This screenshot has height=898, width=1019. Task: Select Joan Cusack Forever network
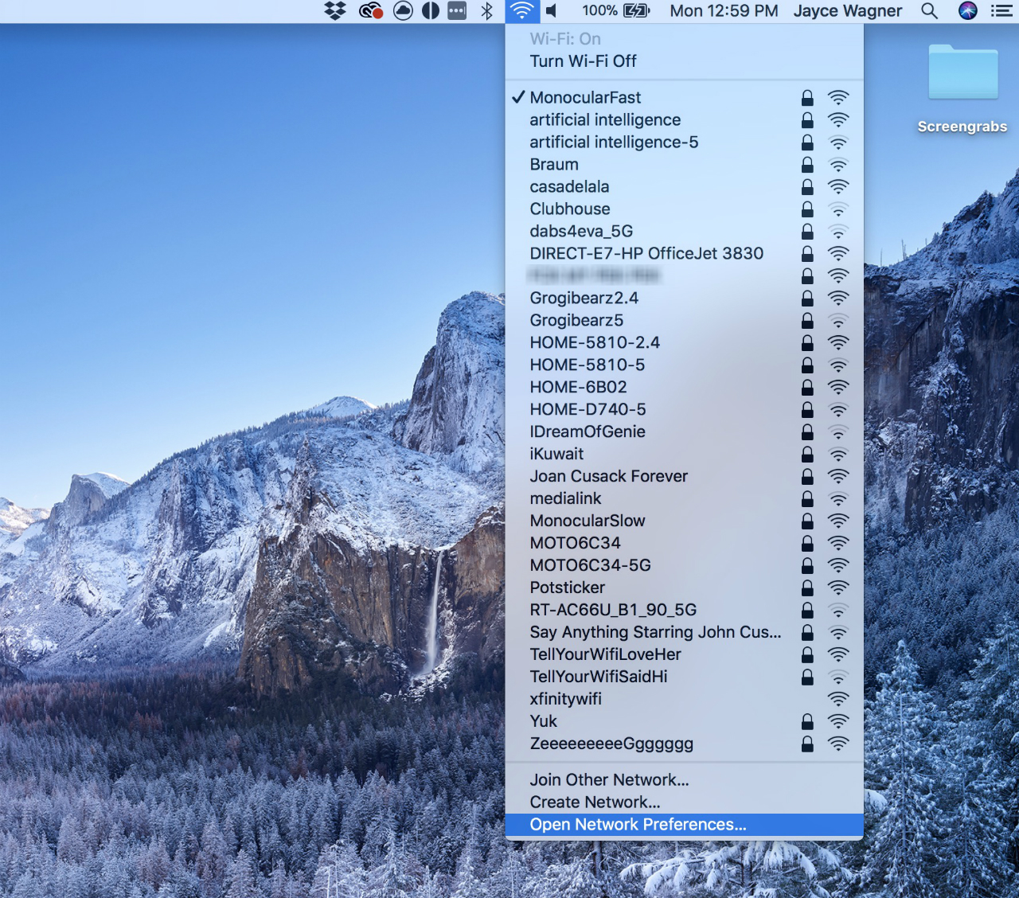pyautogui.click(x=684, y=476)
